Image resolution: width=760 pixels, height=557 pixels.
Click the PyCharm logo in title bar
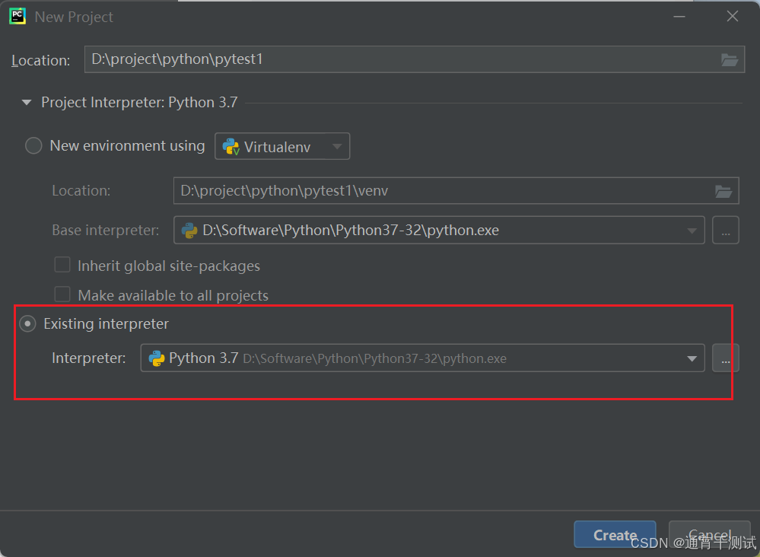[x=17, y=16]
